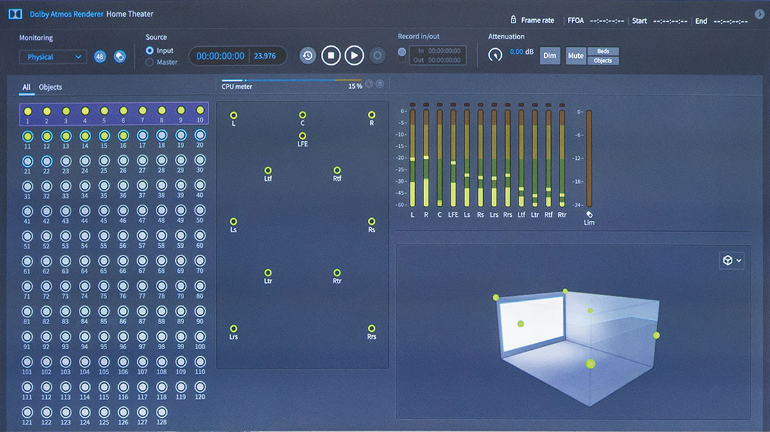
Task: Click the Lim limiter tag icon
Action: pos(589,215)
